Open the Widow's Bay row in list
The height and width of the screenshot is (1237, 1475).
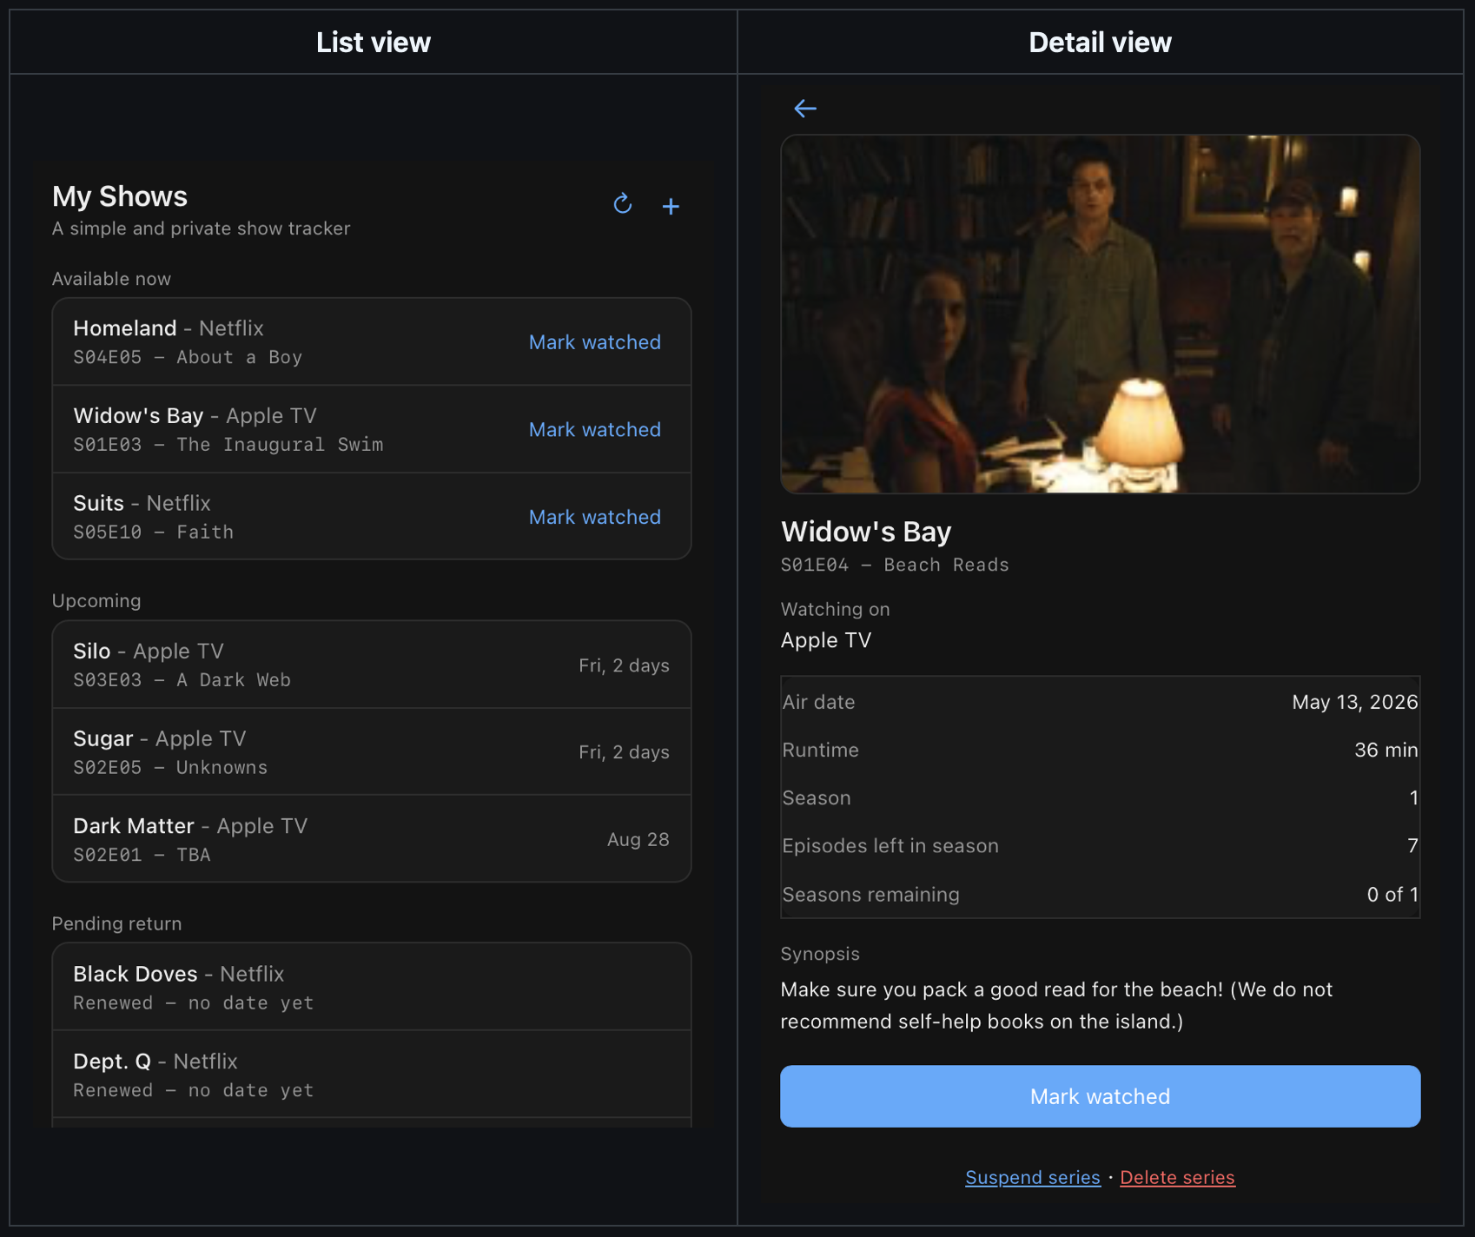(x=372, y=430)
